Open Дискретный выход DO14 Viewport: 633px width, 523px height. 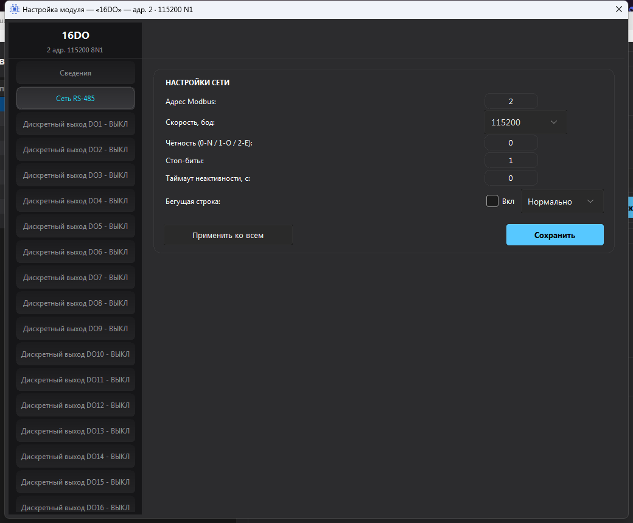click(x=75, y=457)
